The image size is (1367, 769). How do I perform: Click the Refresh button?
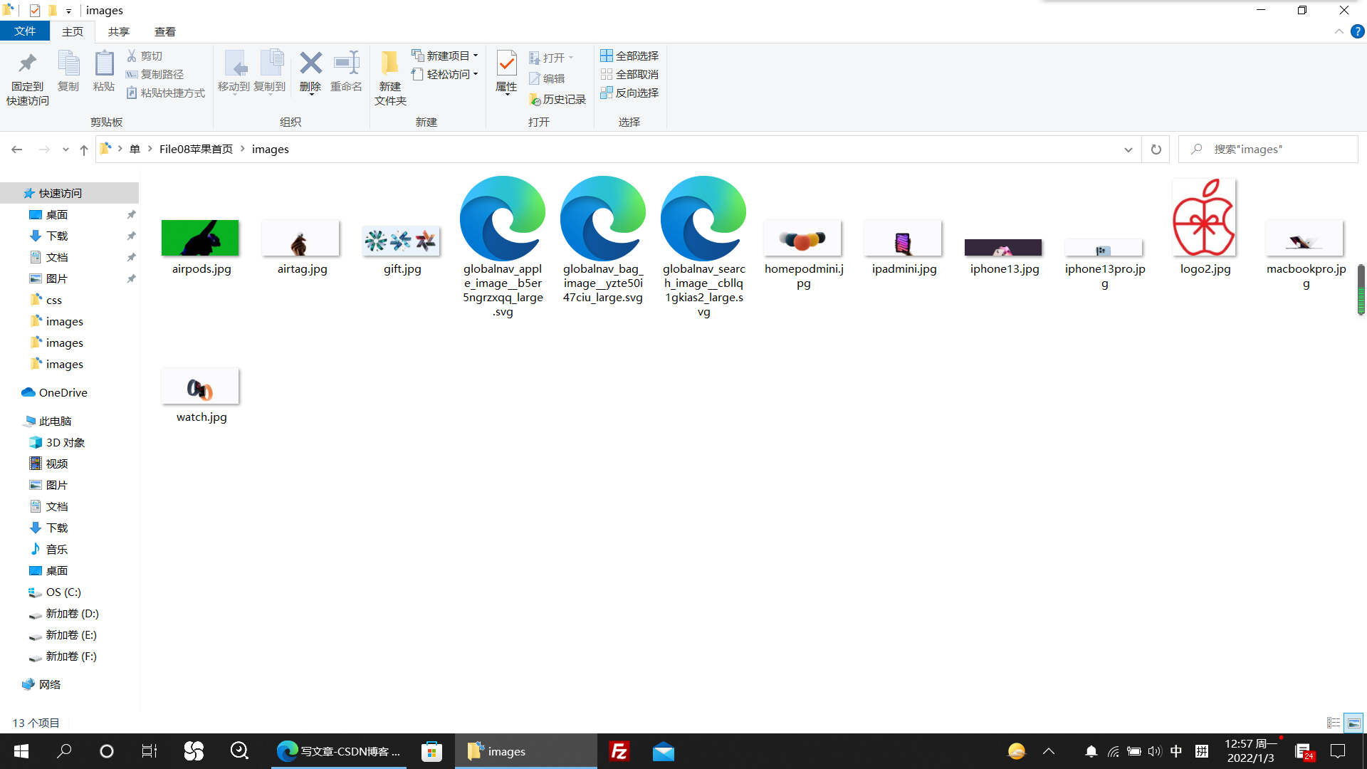(x=1156, y=150)
